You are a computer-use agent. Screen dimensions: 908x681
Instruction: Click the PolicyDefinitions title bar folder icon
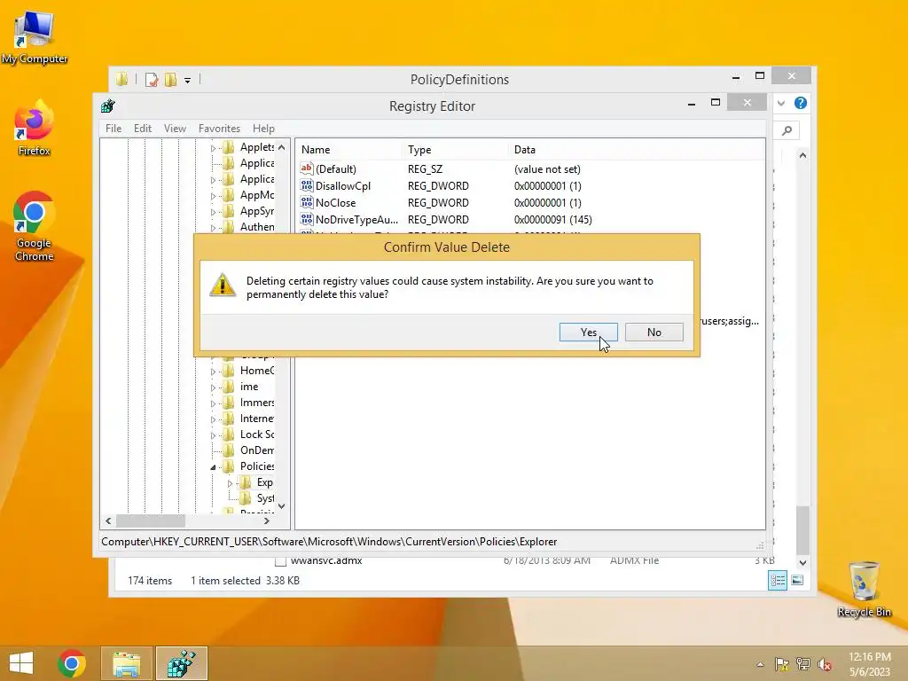121,79
